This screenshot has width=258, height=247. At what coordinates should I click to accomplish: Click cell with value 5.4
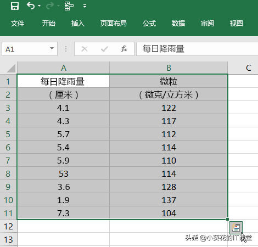coord(64,147)
